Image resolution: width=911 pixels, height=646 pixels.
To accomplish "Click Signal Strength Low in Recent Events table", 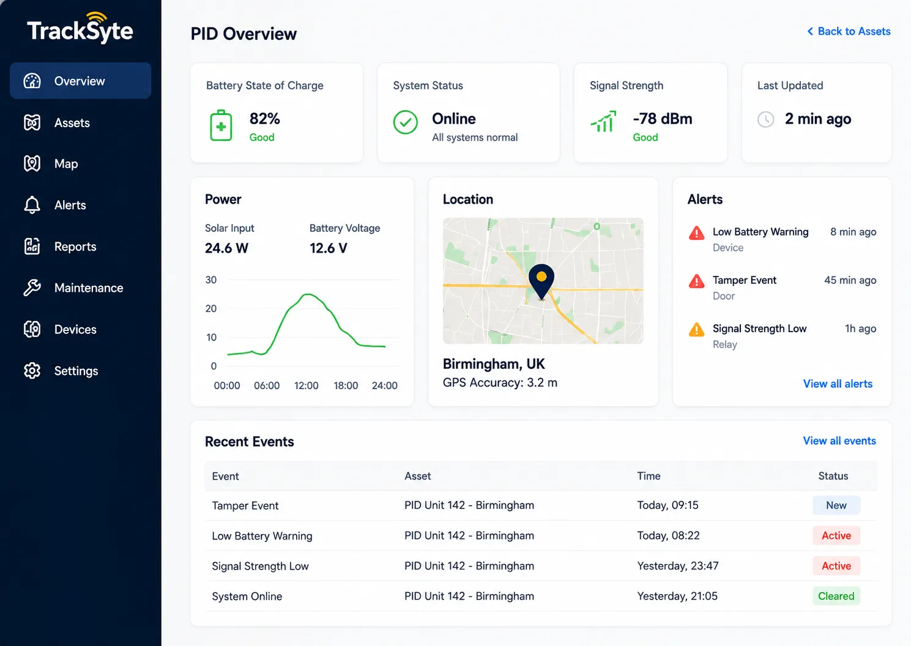I will coord(260,566).
